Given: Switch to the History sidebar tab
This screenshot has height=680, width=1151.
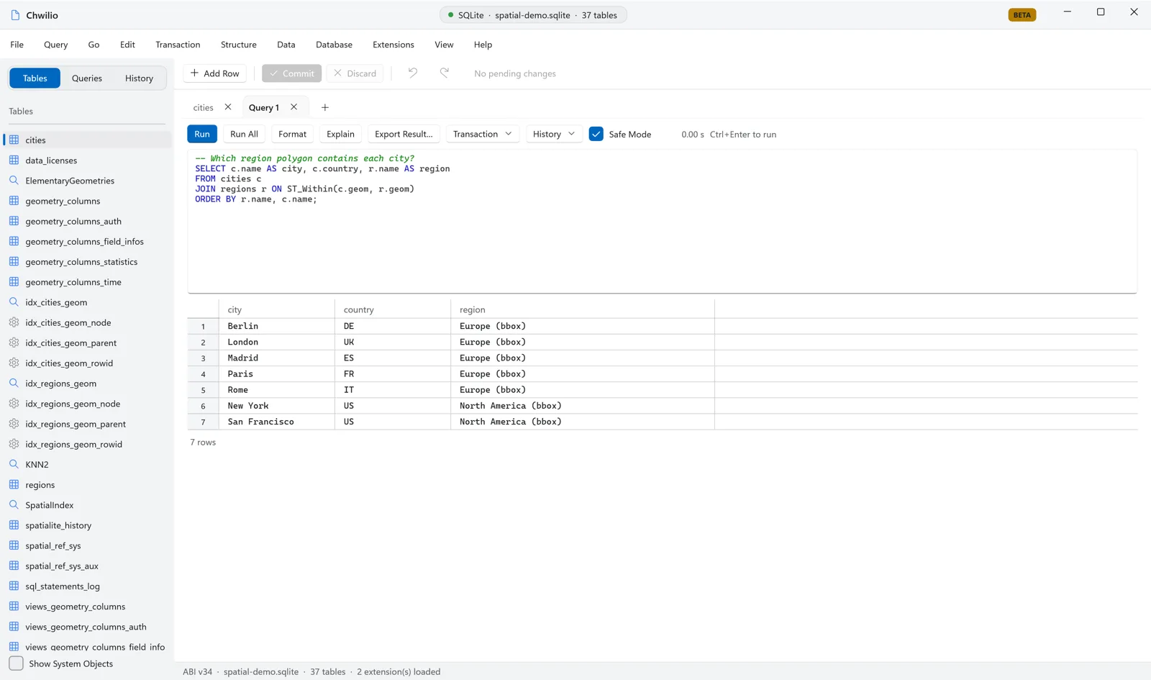Looking at the screenshot, I should pos(139,78).
